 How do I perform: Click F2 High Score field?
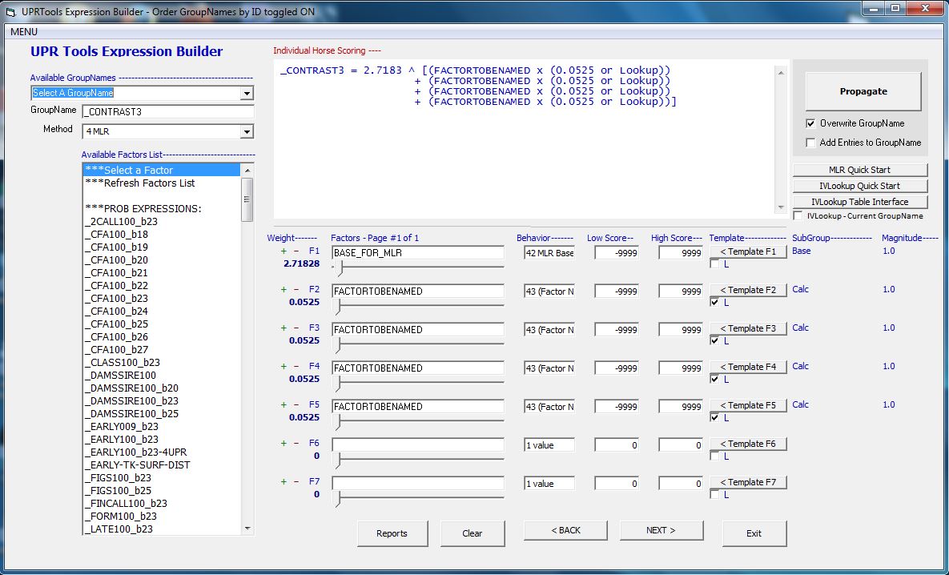click(681, 292)
